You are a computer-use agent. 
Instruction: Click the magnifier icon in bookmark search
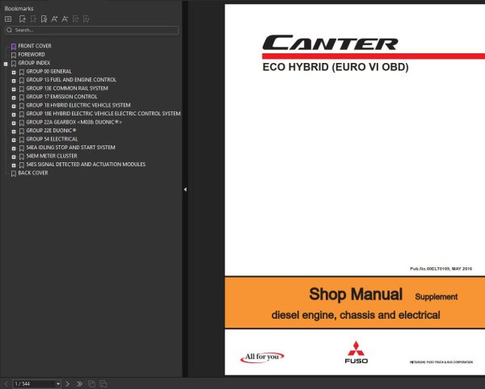[x=9, y=30]
